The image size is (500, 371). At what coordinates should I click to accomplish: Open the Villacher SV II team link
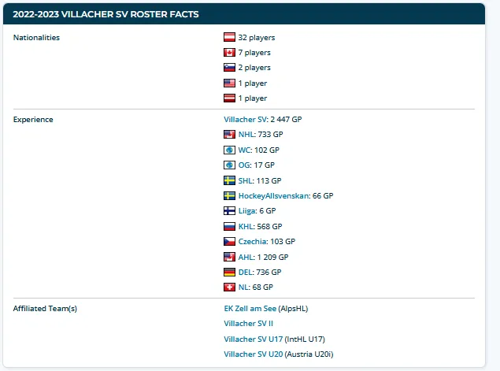point(248,324)
